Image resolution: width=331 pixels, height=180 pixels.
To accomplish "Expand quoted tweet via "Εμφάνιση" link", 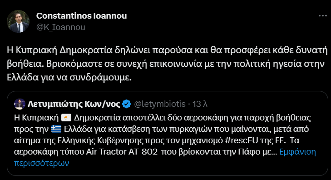I will coord(297,152).
